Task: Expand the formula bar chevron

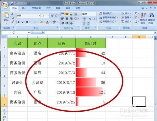Action: click(155, 32)
